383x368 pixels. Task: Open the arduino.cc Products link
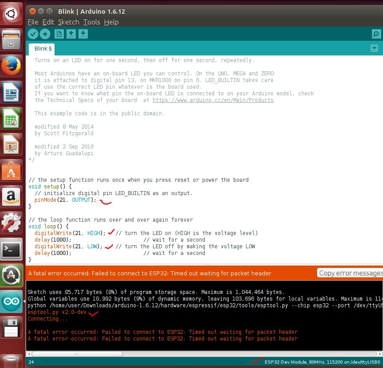click(213, 100)
